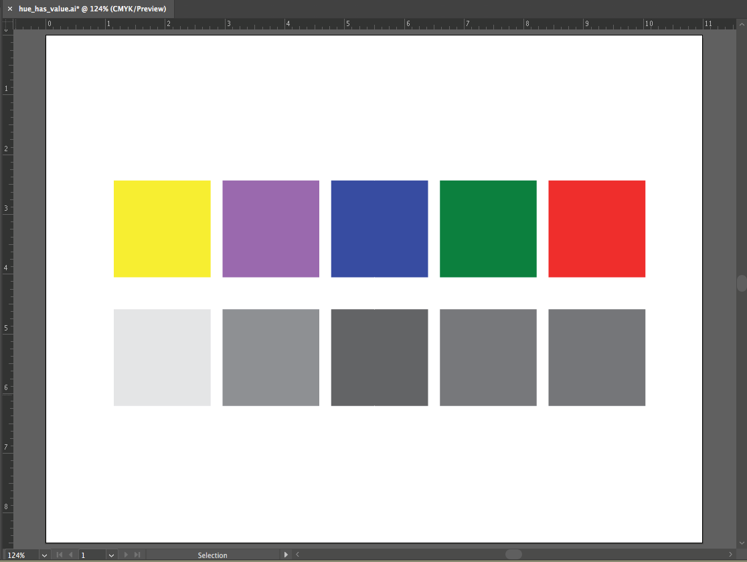Image resolution: width=747 pixels, height=562 pixels.
Task: Click the ruler origin corner box
Action: coord(7,24)
